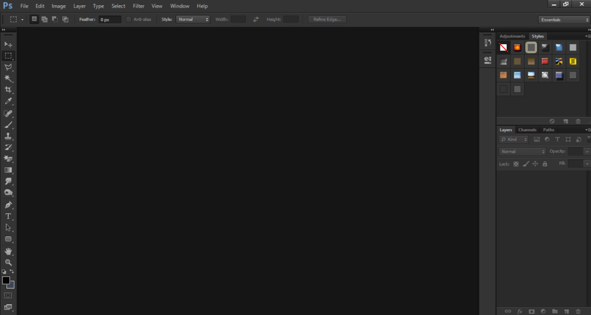Open the Style dropdown set to Normal
Viewport: 591px width, 315px height.
coord(193,20)
